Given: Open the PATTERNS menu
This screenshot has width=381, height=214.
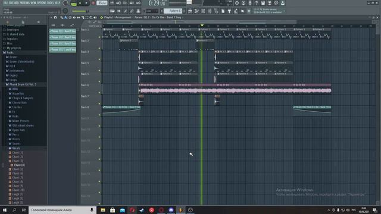Looking at the screenshot, I should pyautogui.click(x=25, y=3).
